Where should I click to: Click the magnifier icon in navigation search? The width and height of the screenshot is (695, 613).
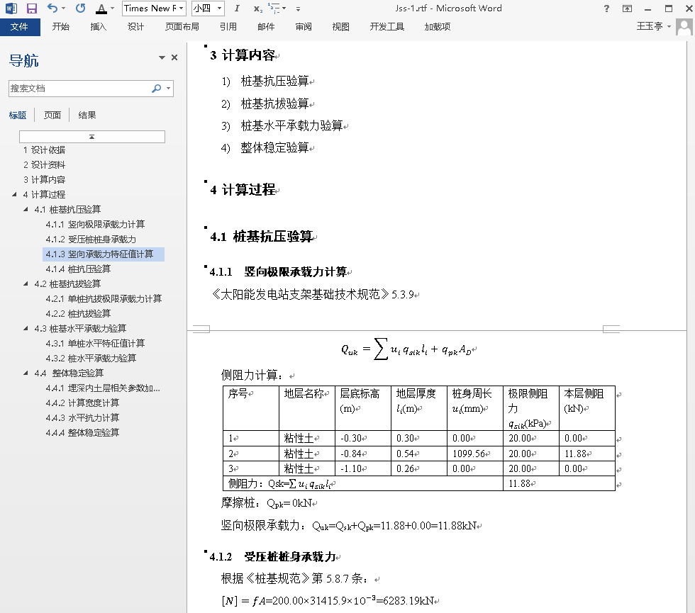click(156, 89)
